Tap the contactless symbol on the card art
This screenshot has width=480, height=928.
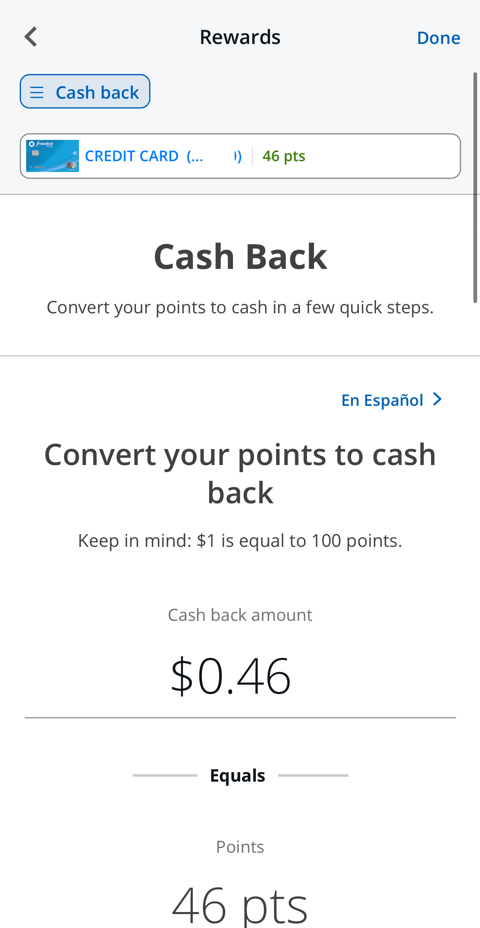[x=74, y=153]
